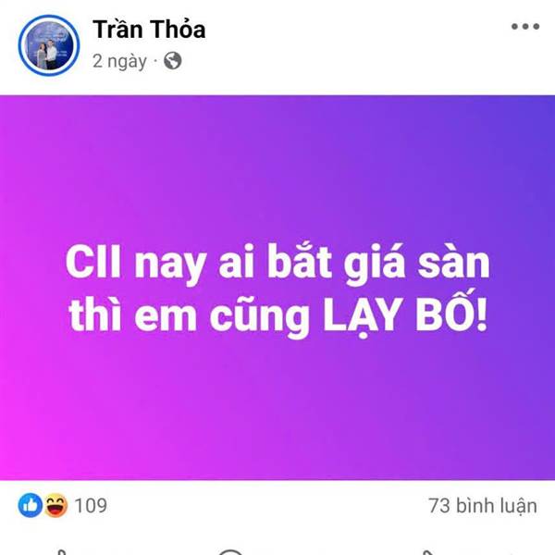The height and width of the screenshot is (555, 555).
Task: View the 109 reactions list
Action: tap(91, 505)
